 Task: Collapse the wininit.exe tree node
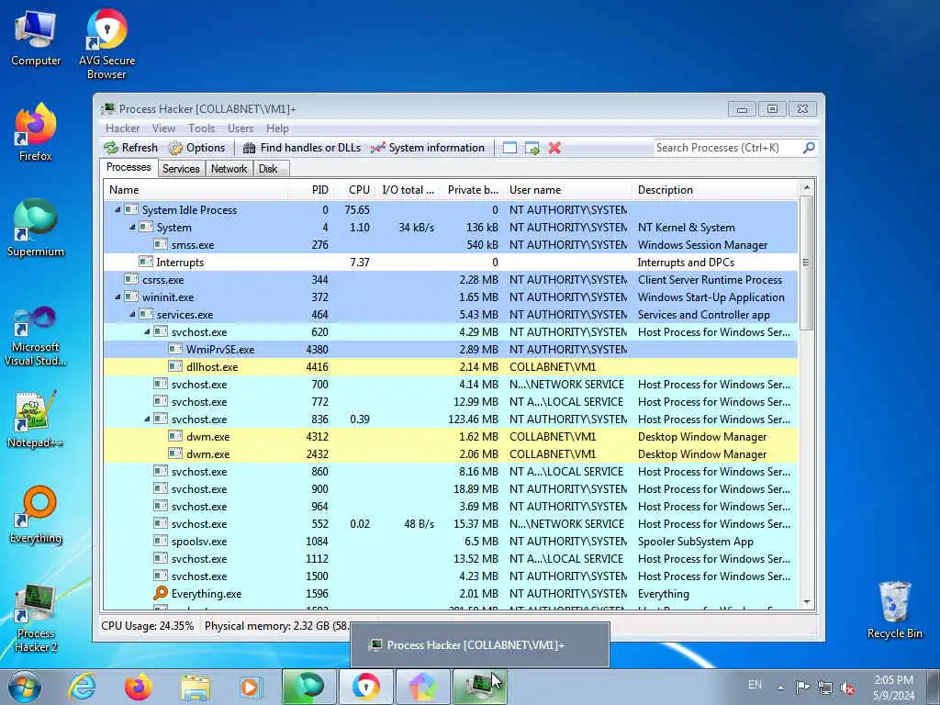(x=117, y=297)
